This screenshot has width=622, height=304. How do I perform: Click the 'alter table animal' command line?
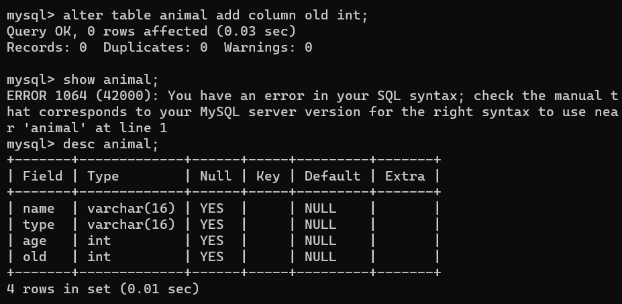(187, 15)
